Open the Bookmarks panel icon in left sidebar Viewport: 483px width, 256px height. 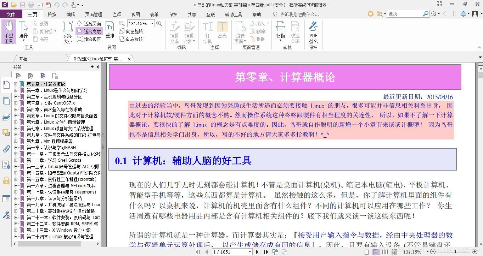(6, 85)
